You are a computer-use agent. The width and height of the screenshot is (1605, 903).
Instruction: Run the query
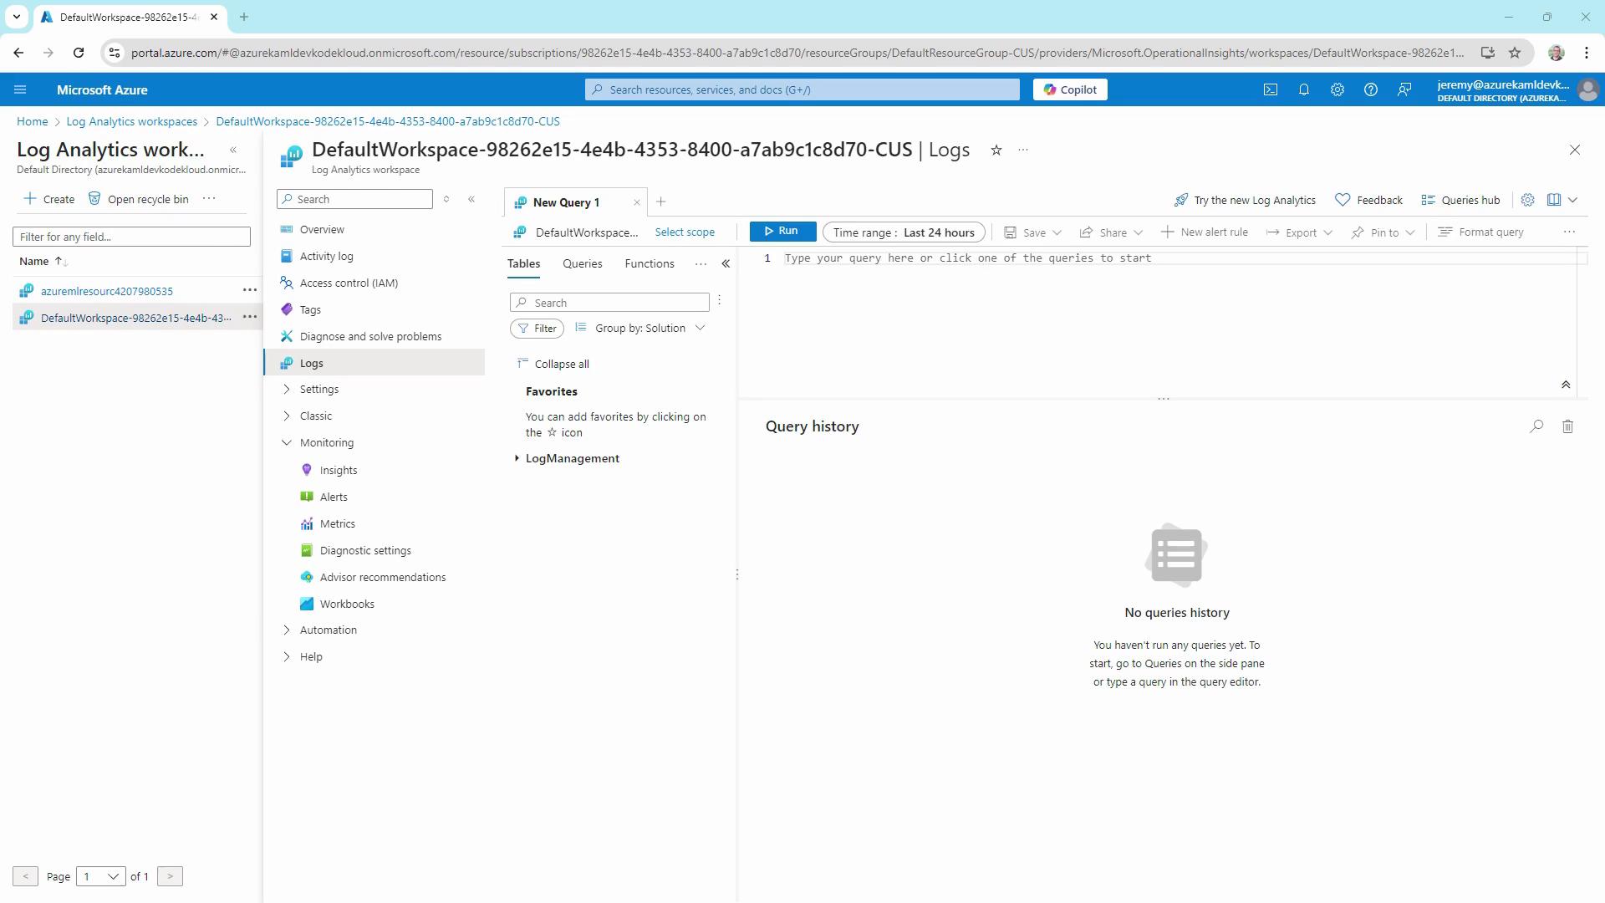point(782,232)
